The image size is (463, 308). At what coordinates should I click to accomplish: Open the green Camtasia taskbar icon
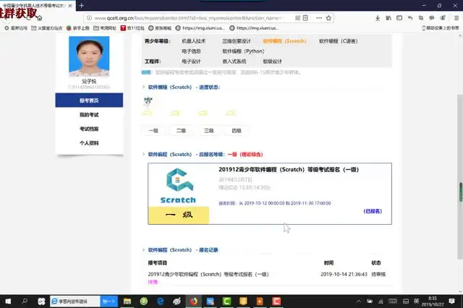(226, 301)
